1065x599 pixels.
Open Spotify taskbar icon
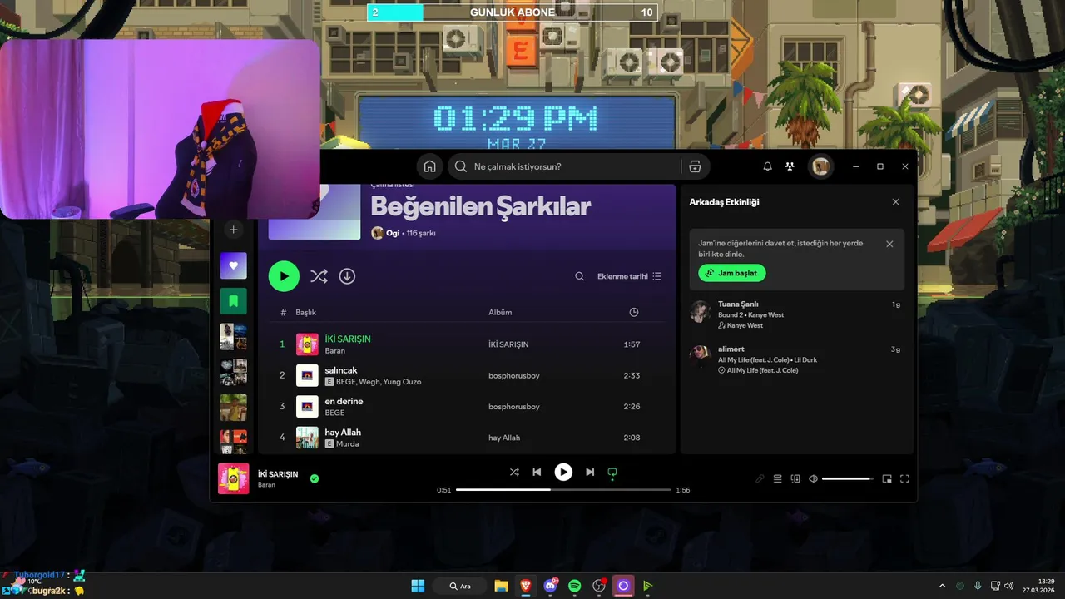click(574, 586)
